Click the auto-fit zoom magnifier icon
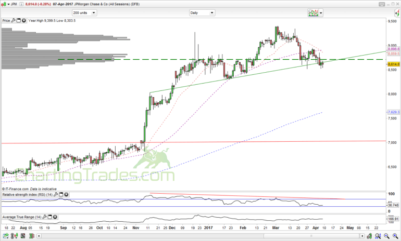Screen dimensions: 401x241 pyautogui.click(x=378, y=236)
